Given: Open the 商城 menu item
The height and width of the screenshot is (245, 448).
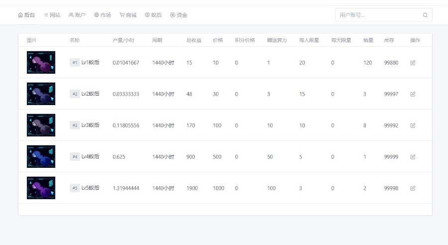Looking at the screenshot, I should tap(128, 15).
